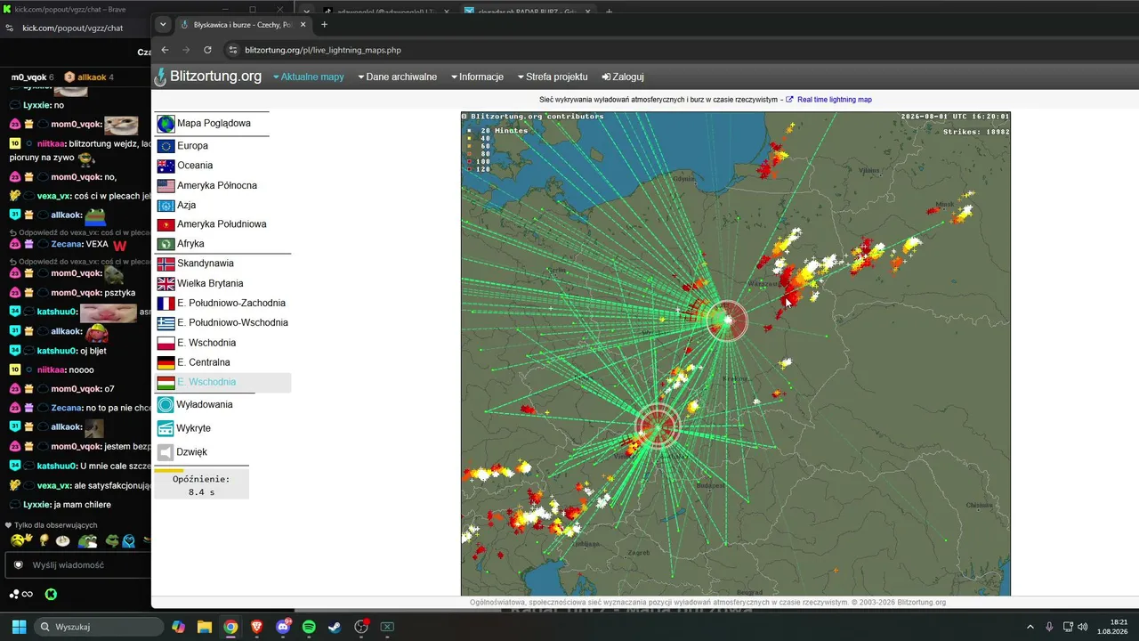Insert the sunglasses frog emote in Kick chat
The image size is (1139, 641).
pyautogui.click(x=113, y=540)
